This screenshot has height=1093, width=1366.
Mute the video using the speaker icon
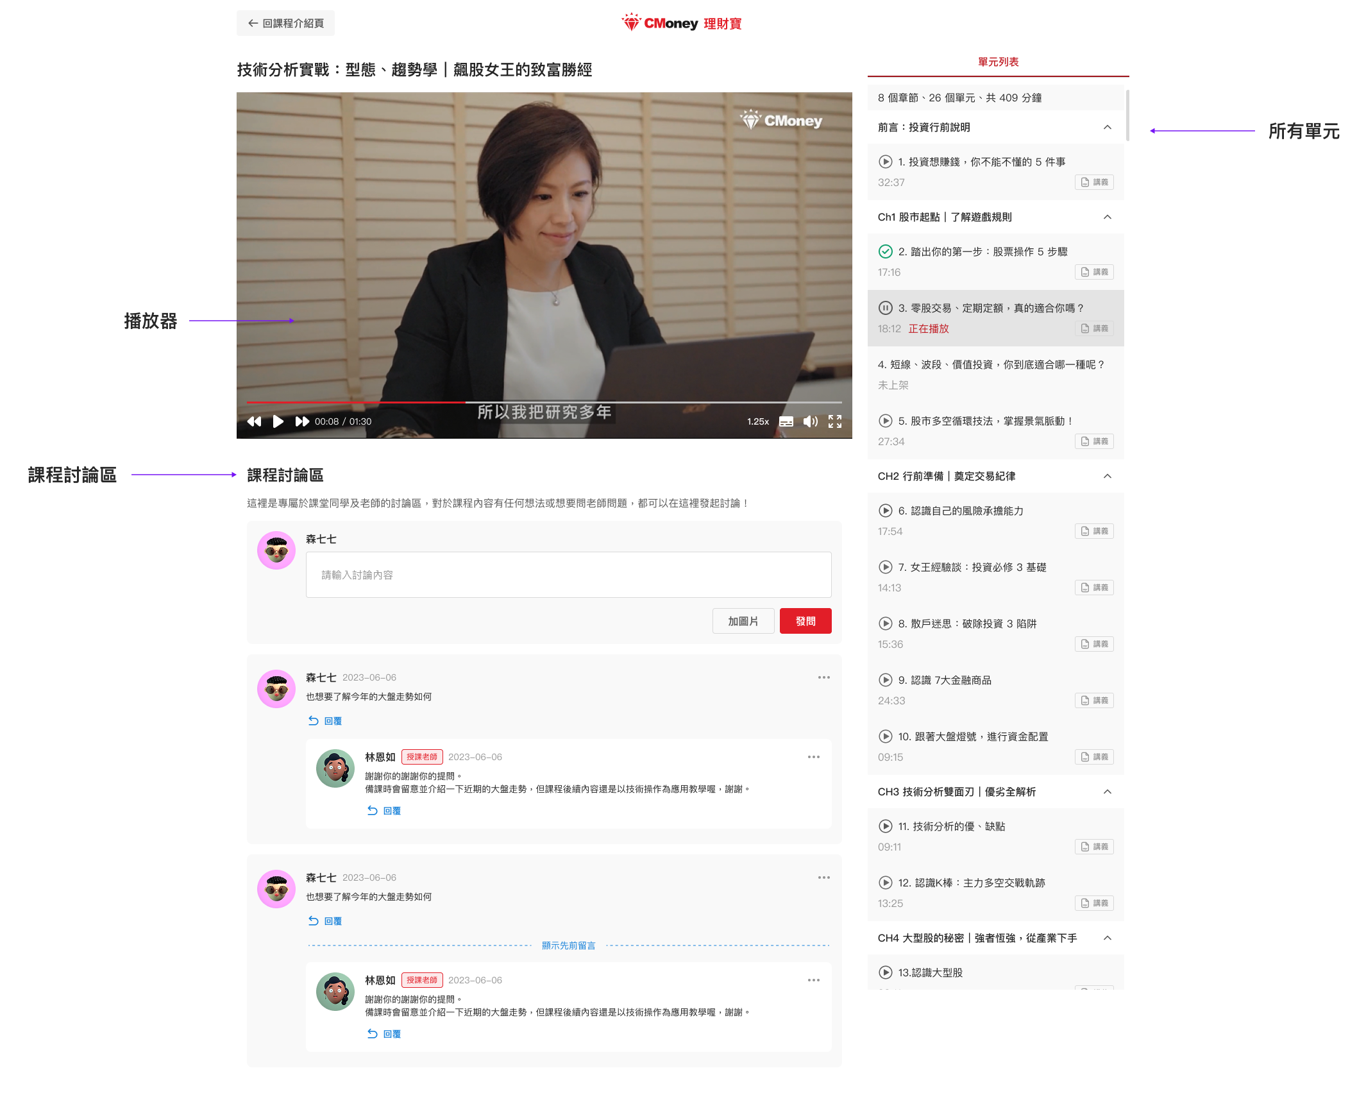point(811,421)
